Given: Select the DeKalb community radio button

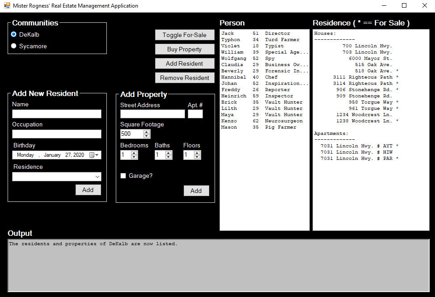Looking at the screenshot, I should click(14, 34).
